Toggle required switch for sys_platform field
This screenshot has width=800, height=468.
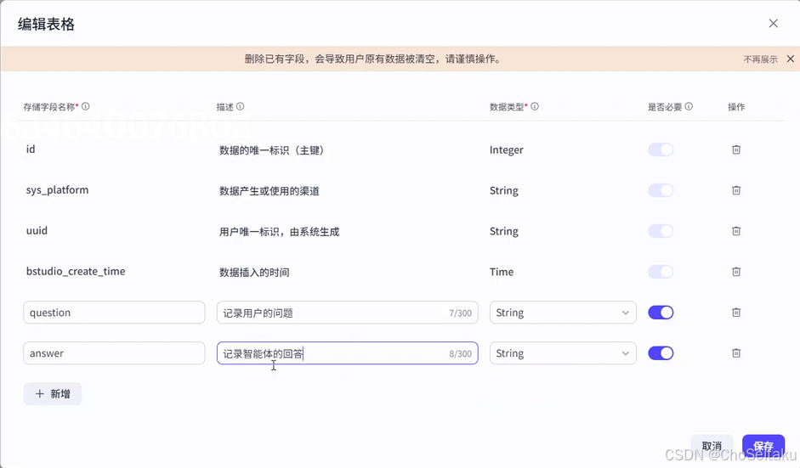(661, 190)
